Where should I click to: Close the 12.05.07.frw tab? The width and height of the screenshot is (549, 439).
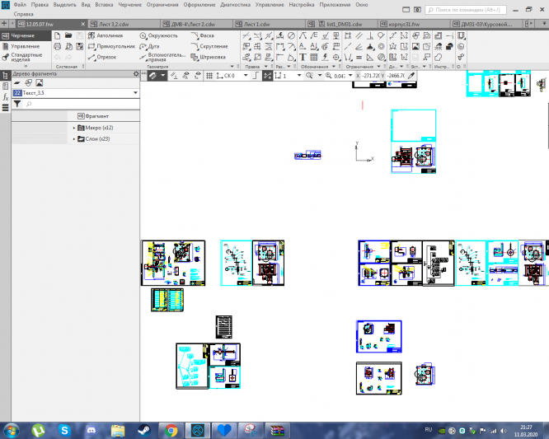83,24
